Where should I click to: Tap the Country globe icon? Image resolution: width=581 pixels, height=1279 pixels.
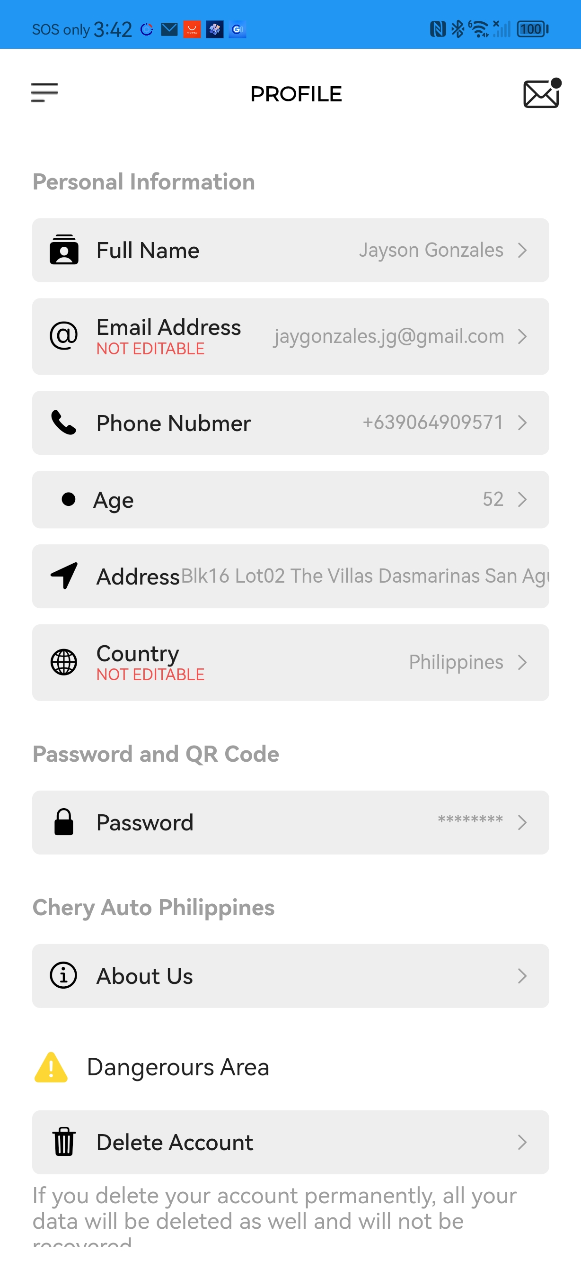[x=64, y=662]
